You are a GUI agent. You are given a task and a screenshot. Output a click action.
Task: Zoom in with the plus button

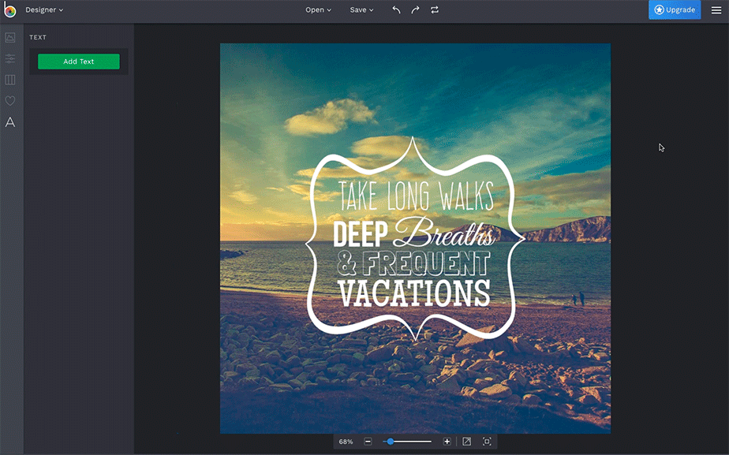[447, 442]
